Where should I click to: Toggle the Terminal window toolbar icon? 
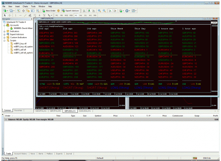pos(33,11)
